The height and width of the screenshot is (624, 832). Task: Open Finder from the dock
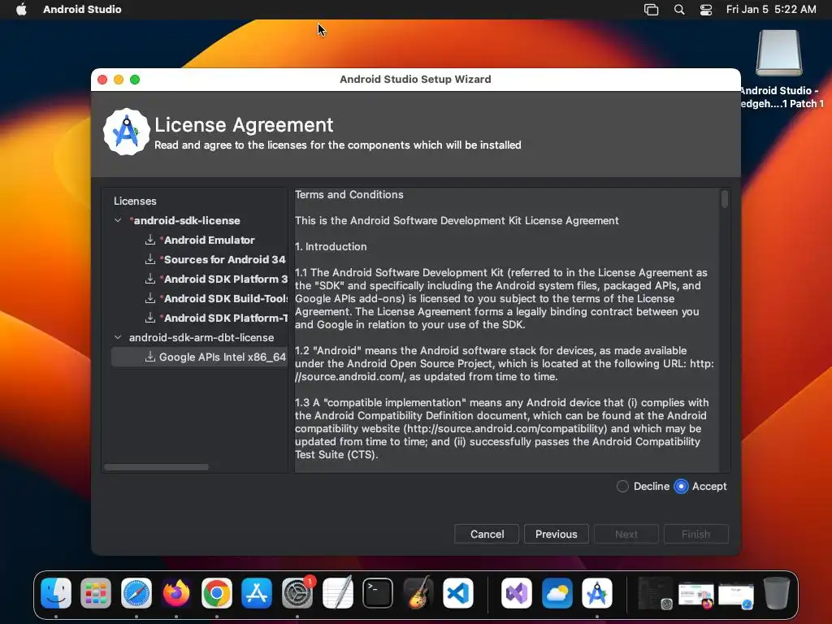tap(56, 592)
